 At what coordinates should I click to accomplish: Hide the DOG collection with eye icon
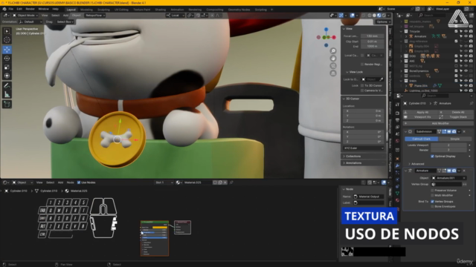[x=466, y=56]
